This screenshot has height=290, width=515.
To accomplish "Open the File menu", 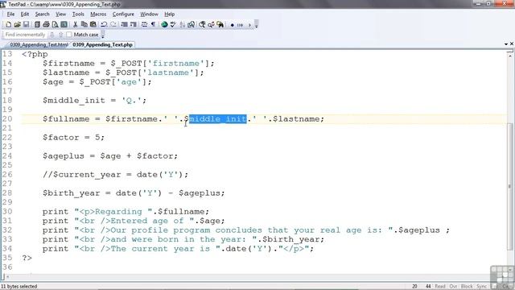I will [x=10, y=14].
